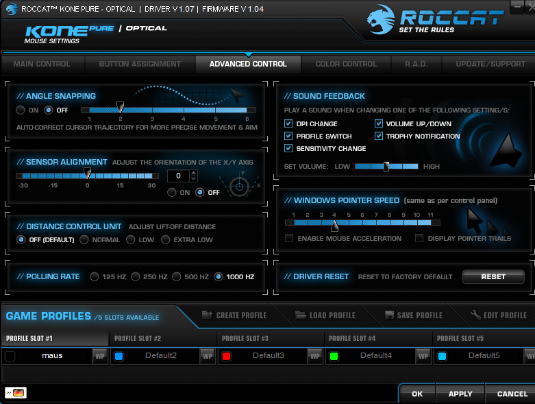The width and height of the screenshot is (535, 404).
Task: Turn Sensor Alignment ON
Action: [172, 192]
